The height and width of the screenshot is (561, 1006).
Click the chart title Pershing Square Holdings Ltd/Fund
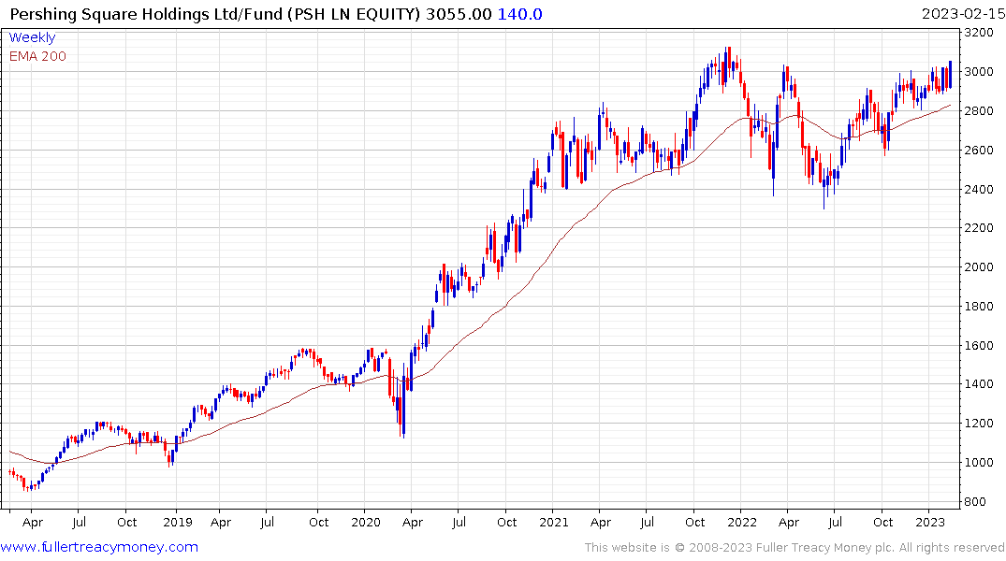[146, 14]
